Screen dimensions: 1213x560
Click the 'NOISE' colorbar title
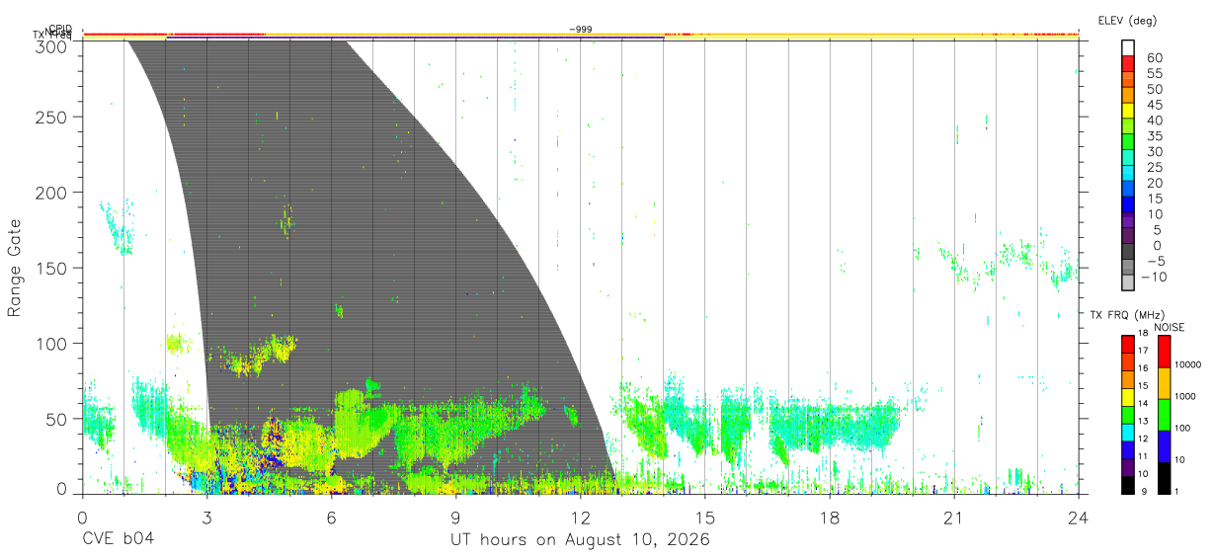point(1170,327)
